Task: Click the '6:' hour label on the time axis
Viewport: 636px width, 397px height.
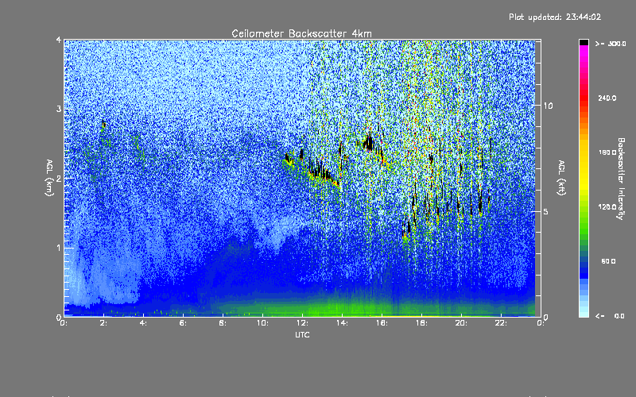Action: 184,323
